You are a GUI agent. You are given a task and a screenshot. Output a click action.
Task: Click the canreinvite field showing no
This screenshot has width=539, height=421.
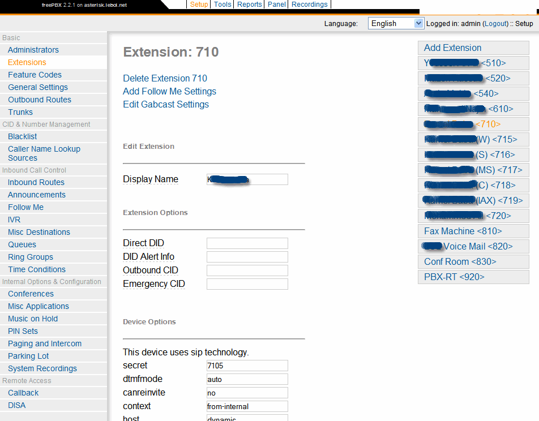coord(247,393)
